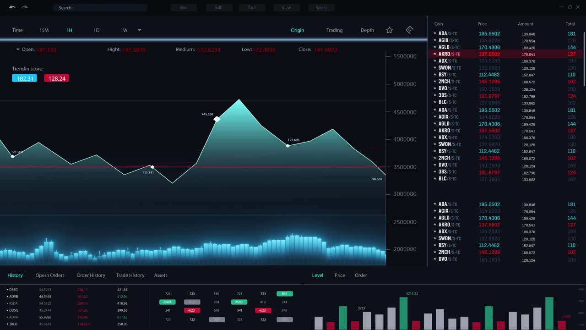
Task: Select the 1W time interval
Action: tap(124, 30)
